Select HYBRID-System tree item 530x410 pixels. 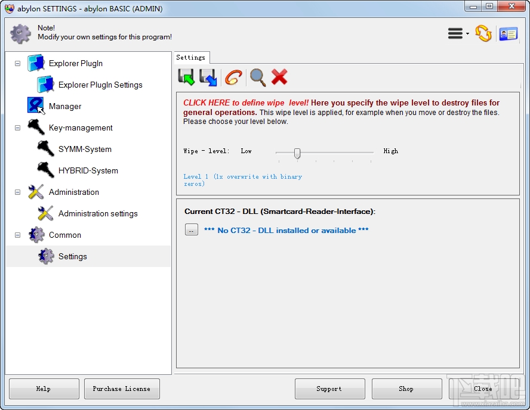point(88,170)
